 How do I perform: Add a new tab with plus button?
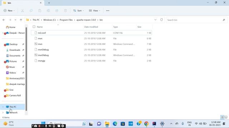(x=49, y=3)
